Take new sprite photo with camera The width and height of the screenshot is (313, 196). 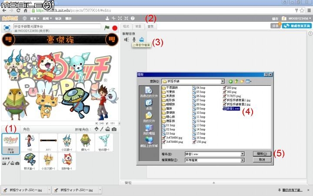tap(114, 129)
